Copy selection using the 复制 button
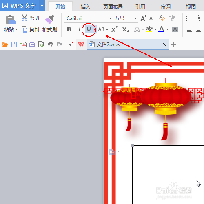Viewport: 204px width, 204px height. (x=30, y=29)
